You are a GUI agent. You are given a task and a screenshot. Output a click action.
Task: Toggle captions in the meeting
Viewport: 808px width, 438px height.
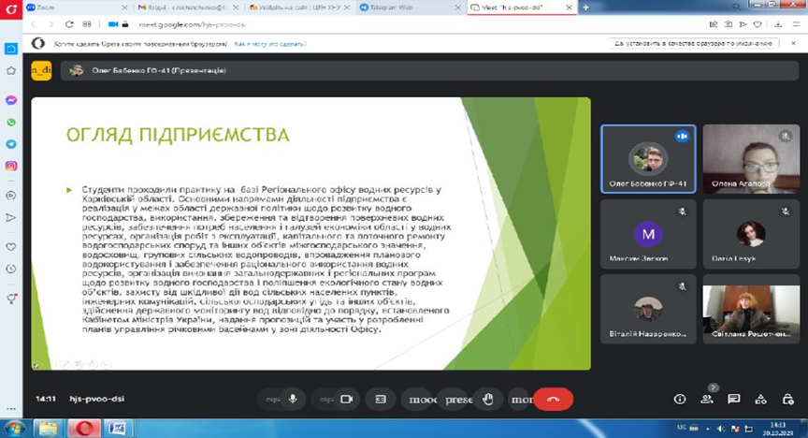click(381, 399)
